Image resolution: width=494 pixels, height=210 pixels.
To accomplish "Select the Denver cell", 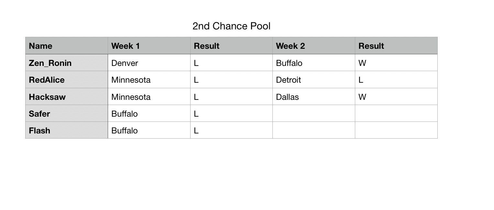I will click(x=149, y=63).
